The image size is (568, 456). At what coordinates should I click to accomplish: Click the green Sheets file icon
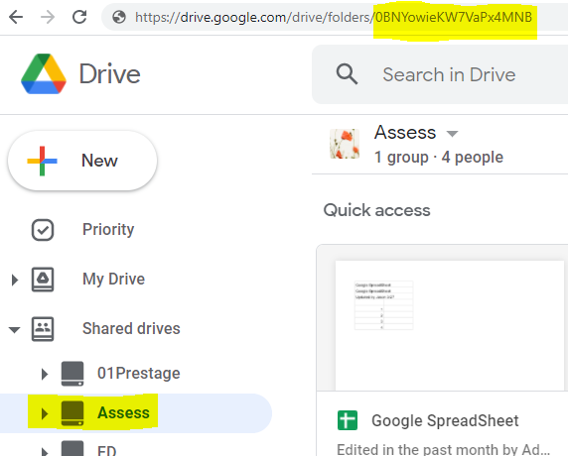pyautogui.click(x=347, y=420)
